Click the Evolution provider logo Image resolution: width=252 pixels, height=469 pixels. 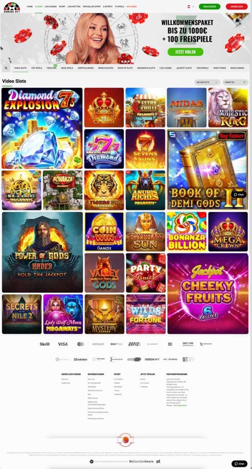click(81, 359)
